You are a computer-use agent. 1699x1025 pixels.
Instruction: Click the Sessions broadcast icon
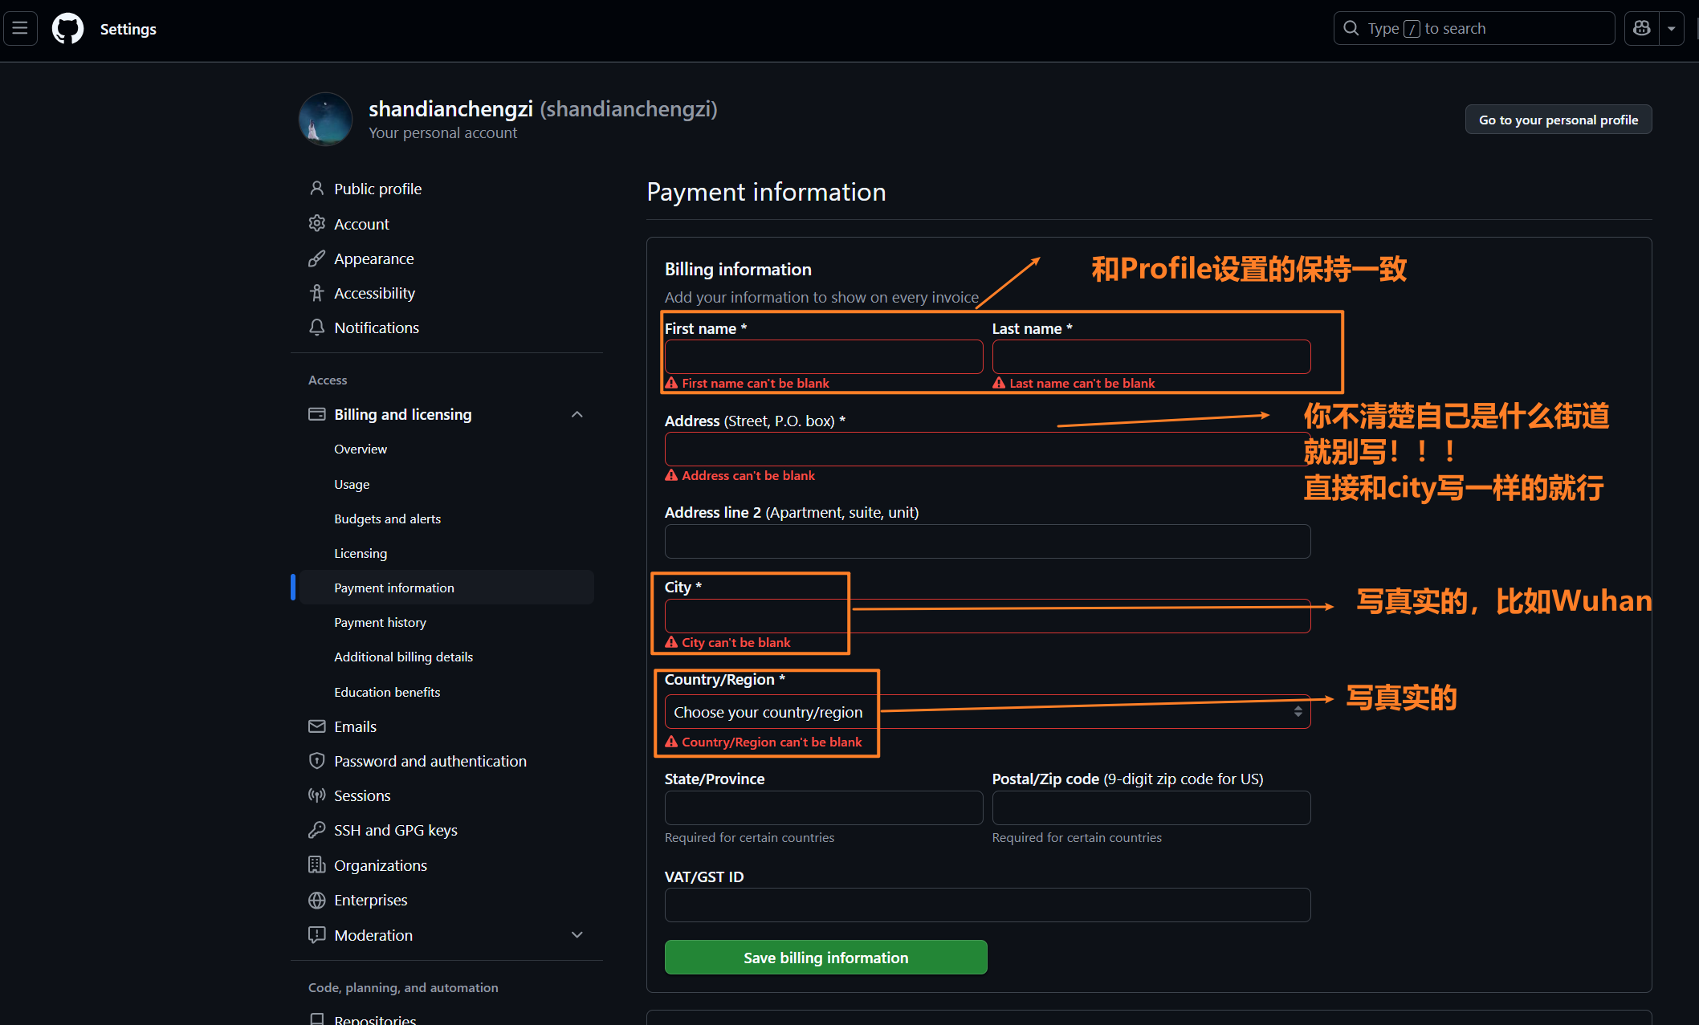pyautogui.click(x=317, y=795)
